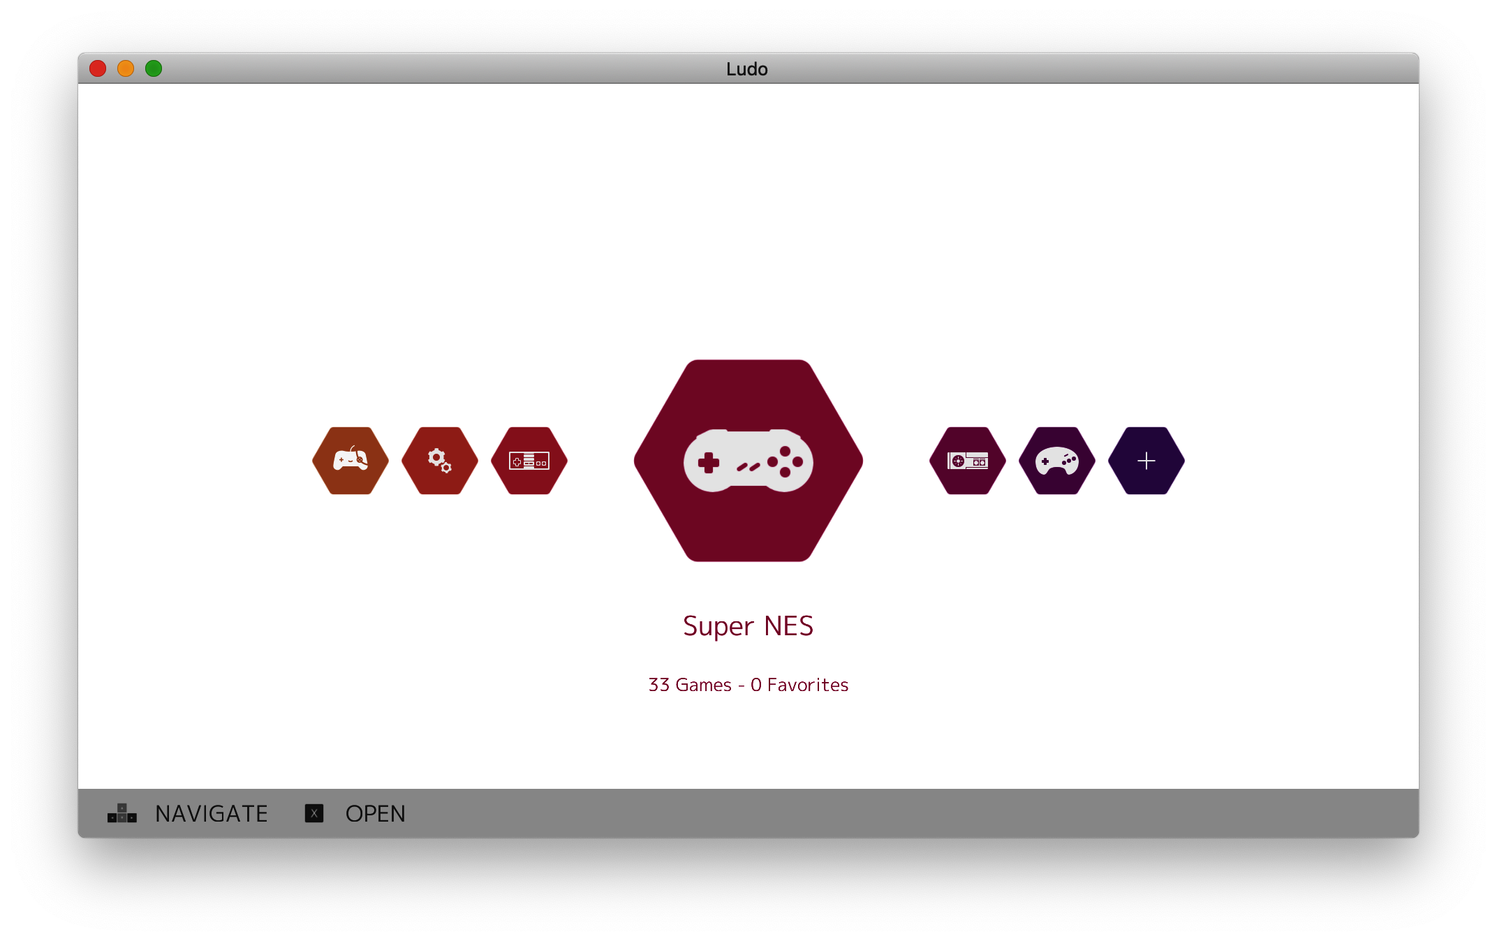Viewport: 1497px width, 941px height.
Task: Select the Sega Genesis gamepad hexagon
Action: point(1057,461)
